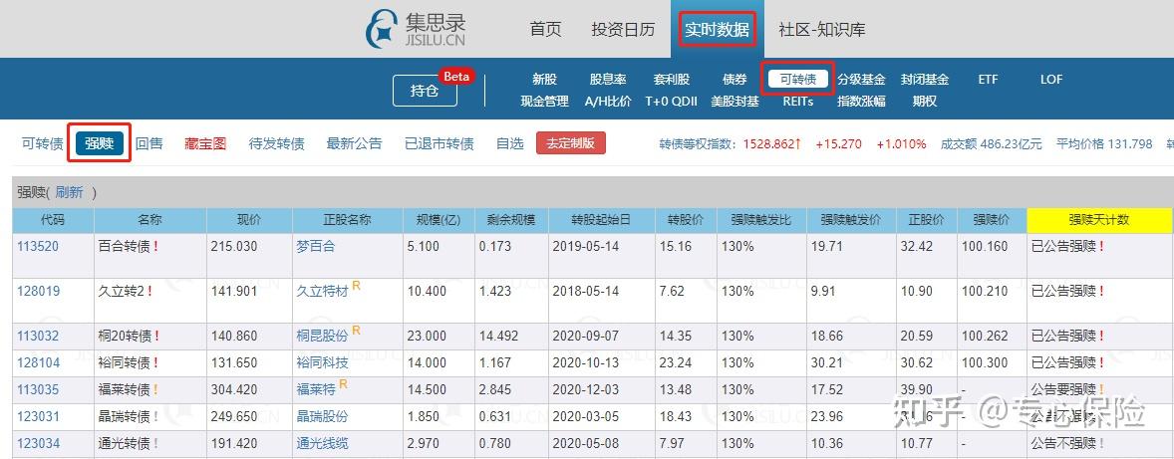This screenshot has width=1174, height=459.
Task: Switch to the 可转债 sub-tab
Action: (x=42, y=143)
